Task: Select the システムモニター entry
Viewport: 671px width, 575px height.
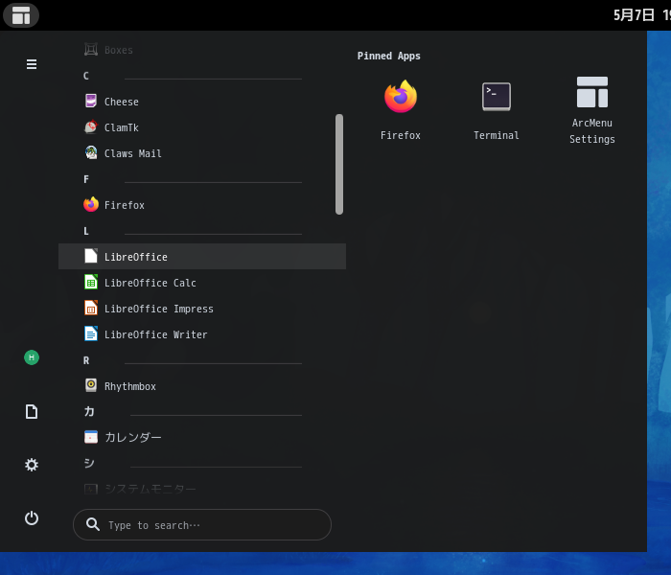Action: click(x=202, y=489)
